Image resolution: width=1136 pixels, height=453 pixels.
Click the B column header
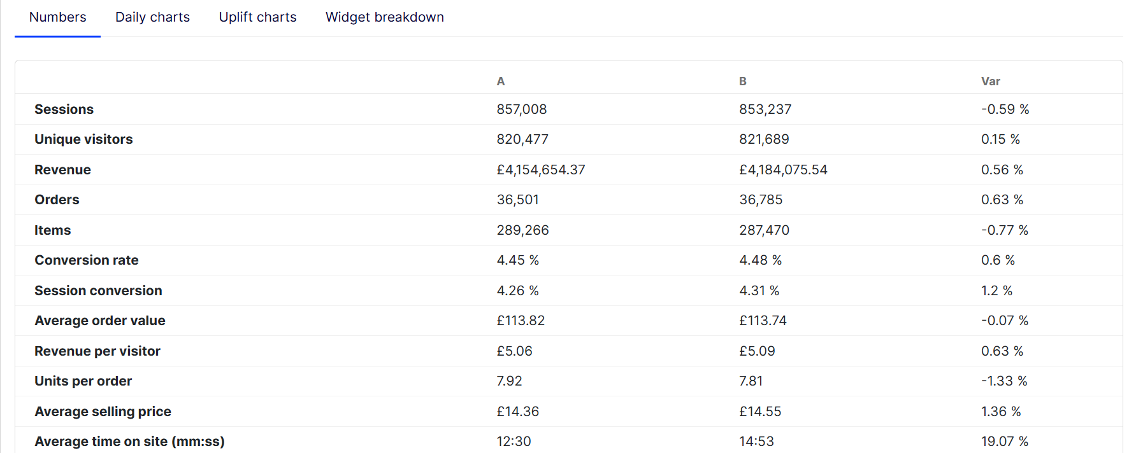tap(743, 81)
